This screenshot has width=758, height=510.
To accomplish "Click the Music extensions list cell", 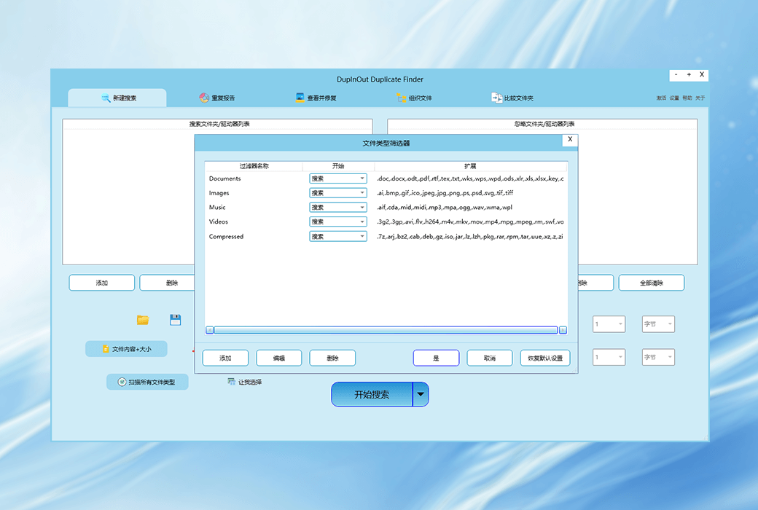I will point(445,208).
